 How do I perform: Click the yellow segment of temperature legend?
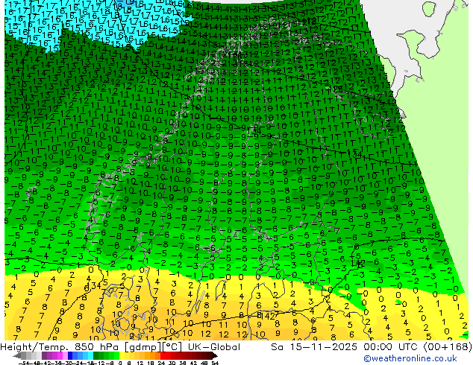tap(122, 355)
